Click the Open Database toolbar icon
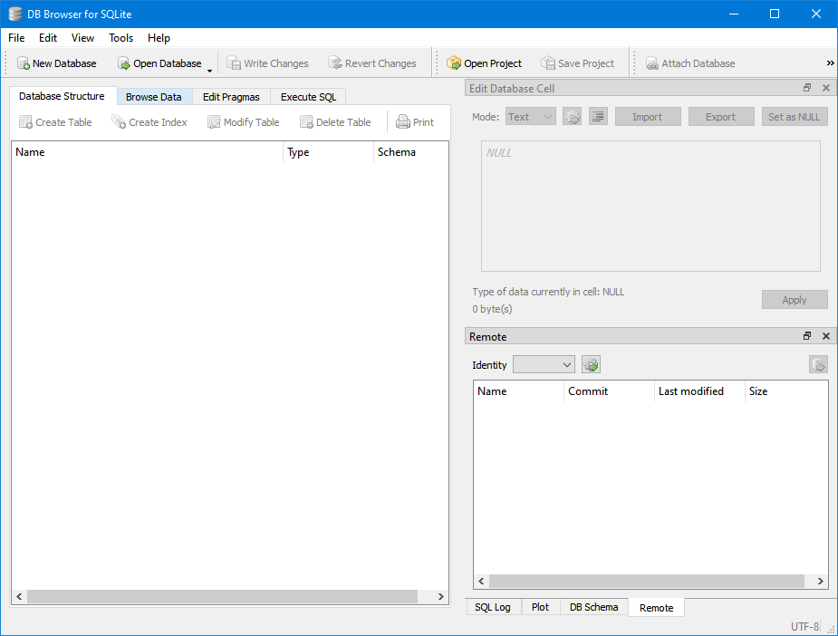Image resolution: width=838 pixels, height=636 pixels. (124, 63)
